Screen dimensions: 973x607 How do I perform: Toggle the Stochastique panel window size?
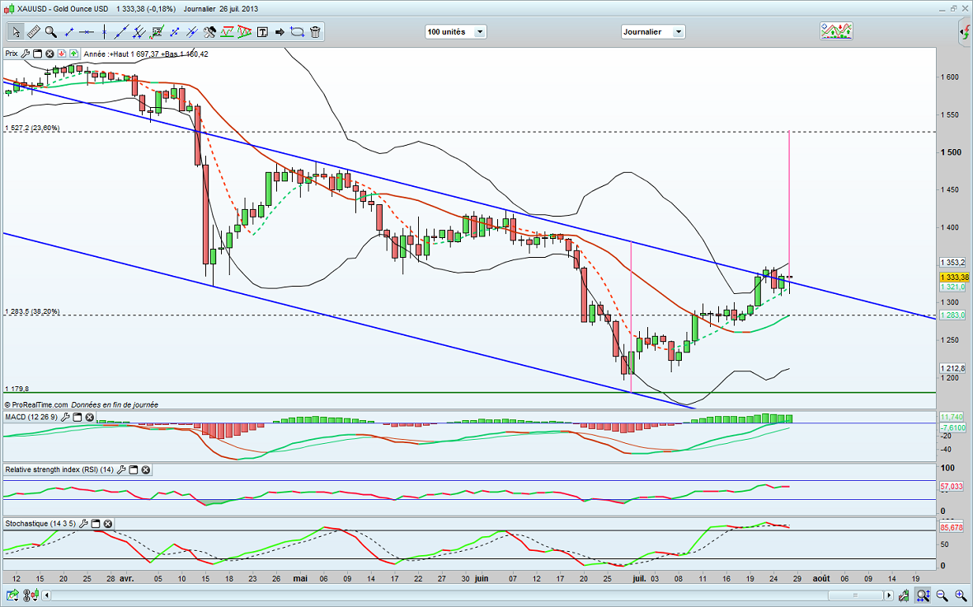[94, 524]
